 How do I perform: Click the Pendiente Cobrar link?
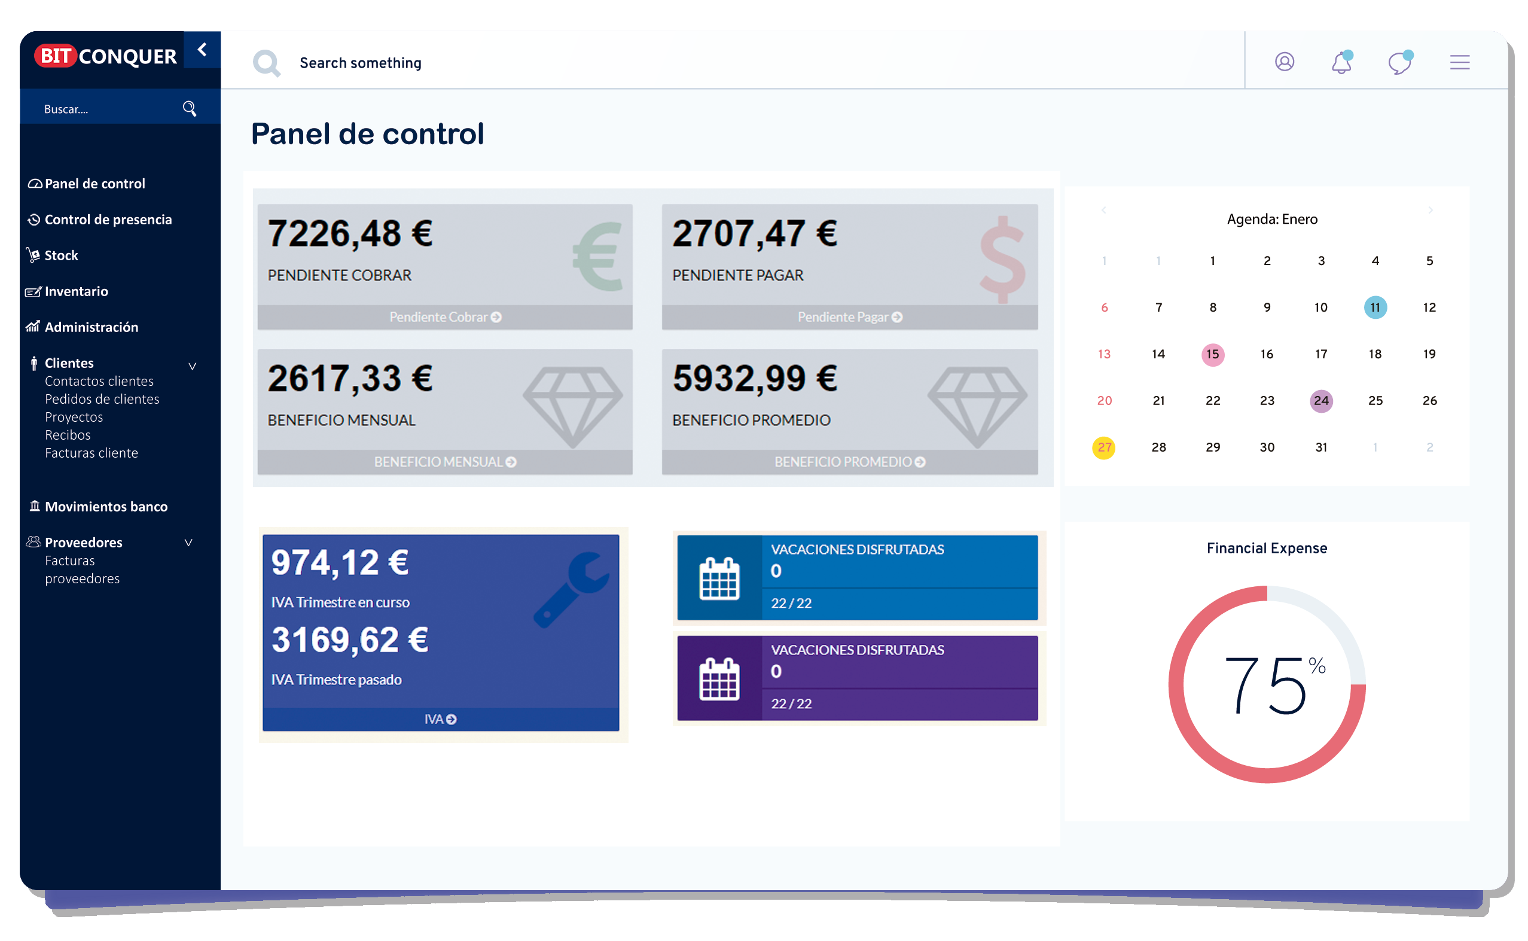[x=445, y=317]
